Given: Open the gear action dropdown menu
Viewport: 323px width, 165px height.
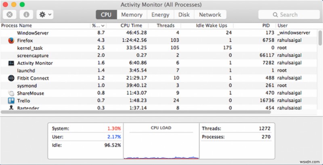Looking at the screenshot, I should 45,14.
